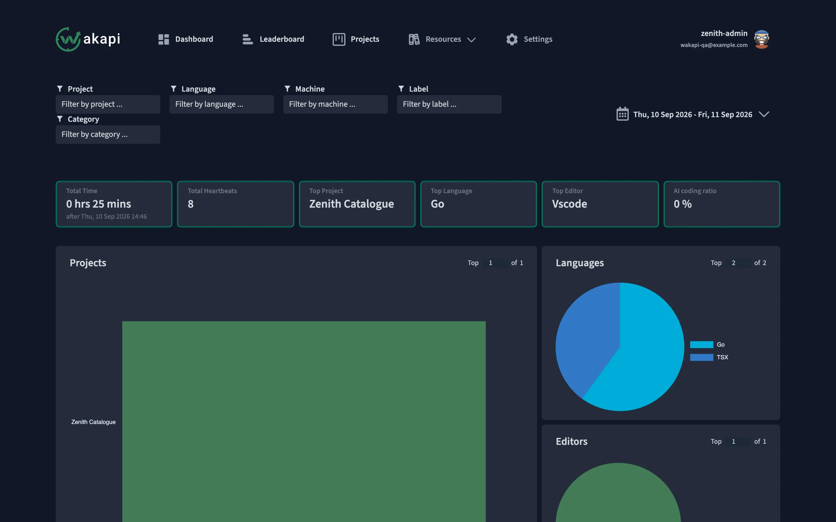This screenshot has height=522, width=836.
Task: Click the Category filter funnel icon
Action: (x=60, y=119)
